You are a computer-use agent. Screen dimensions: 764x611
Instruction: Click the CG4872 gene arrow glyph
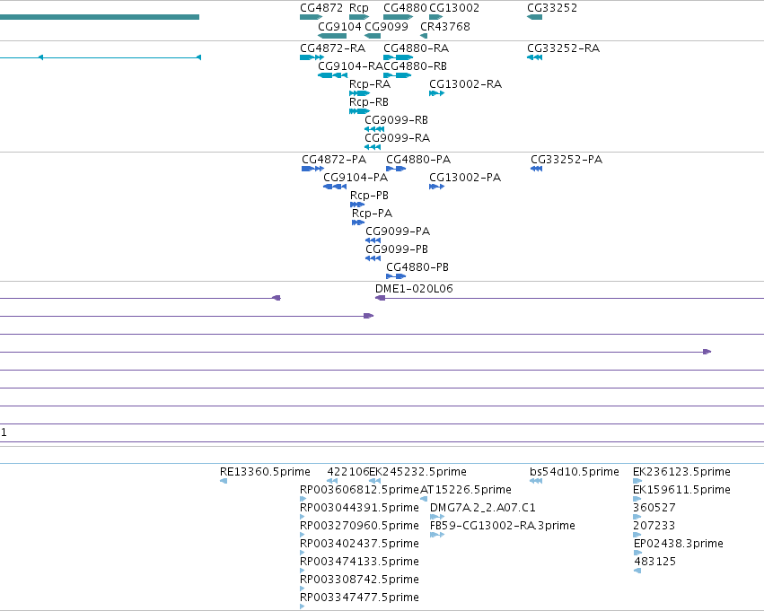[312, 17]
